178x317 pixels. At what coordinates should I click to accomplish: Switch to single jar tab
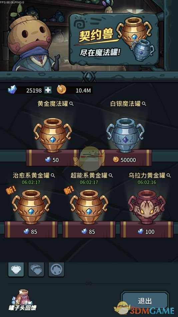pyautogui.click(x=16, y=269)
